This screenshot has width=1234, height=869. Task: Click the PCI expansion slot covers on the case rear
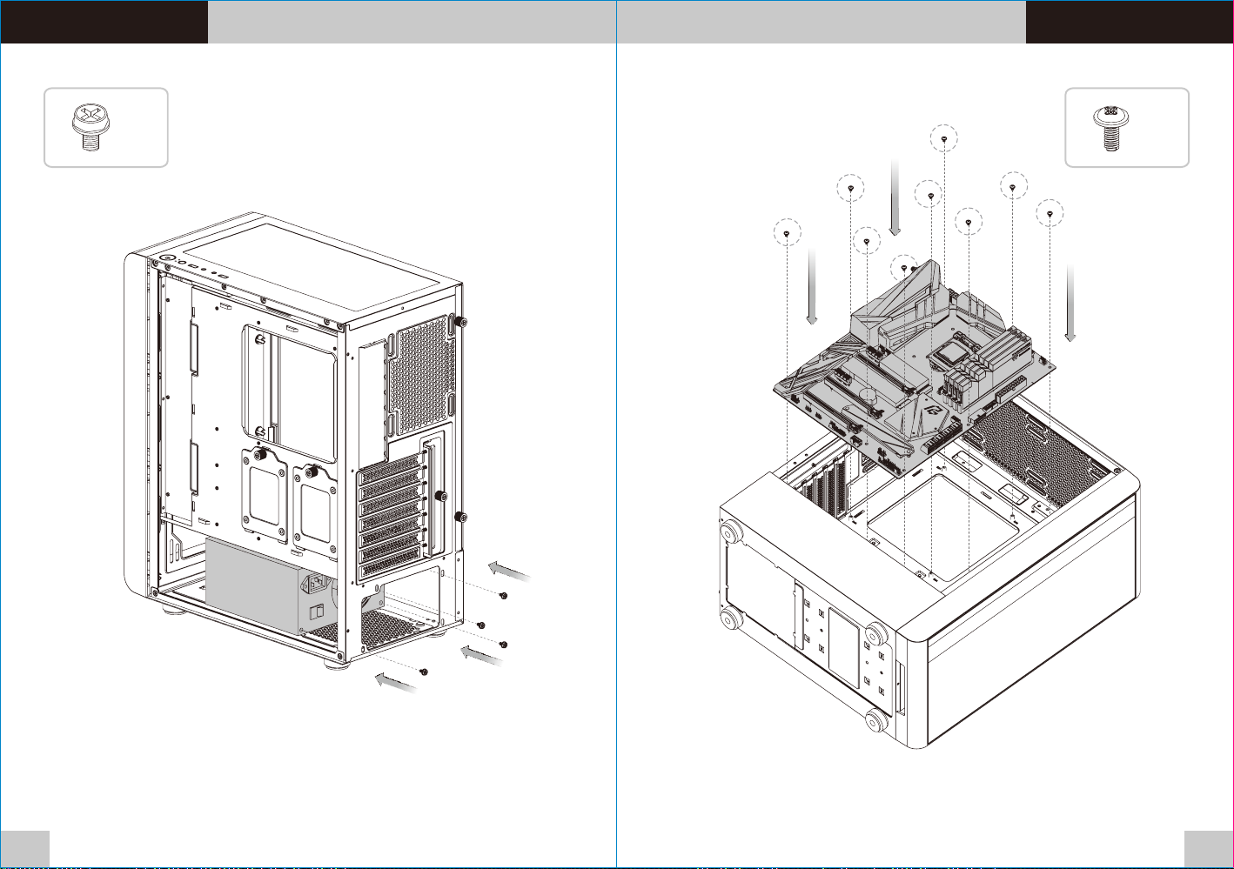[x=390, y=519]
